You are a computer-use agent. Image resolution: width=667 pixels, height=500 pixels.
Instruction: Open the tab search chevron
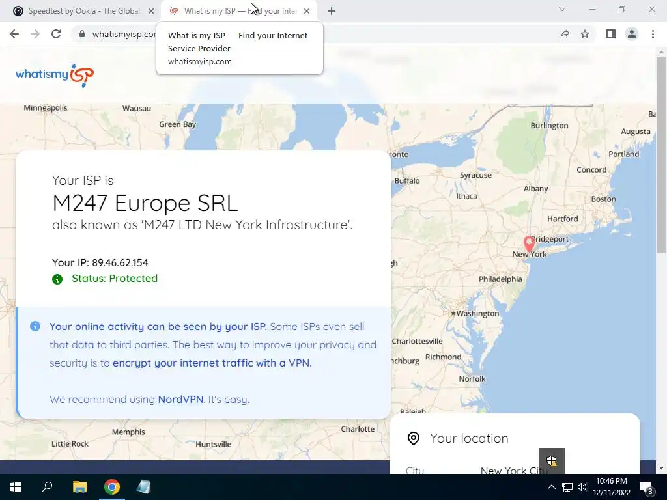pos(562,9)
